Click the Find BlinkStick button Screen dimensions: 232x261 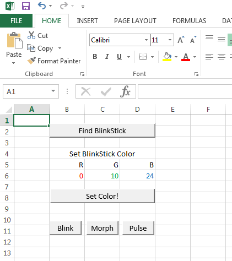pos(102,130)
